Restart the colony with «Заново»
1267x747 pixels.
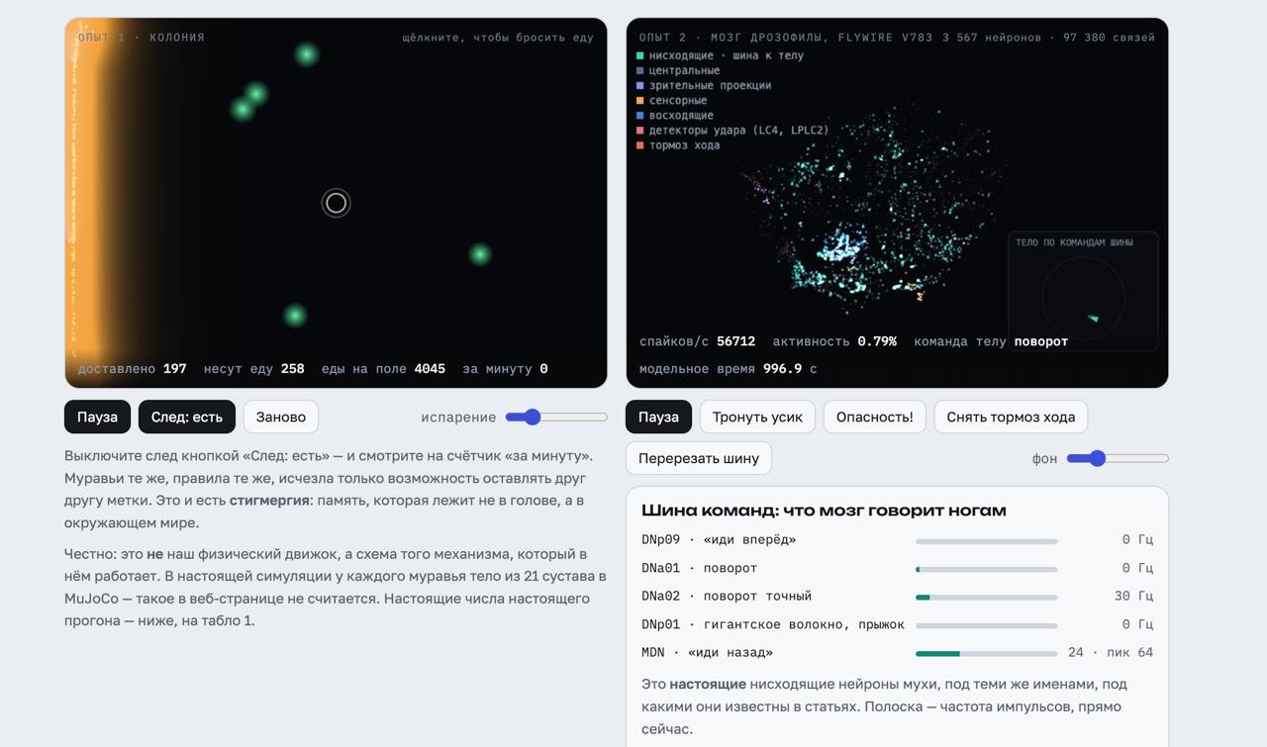tap(281, 417)
